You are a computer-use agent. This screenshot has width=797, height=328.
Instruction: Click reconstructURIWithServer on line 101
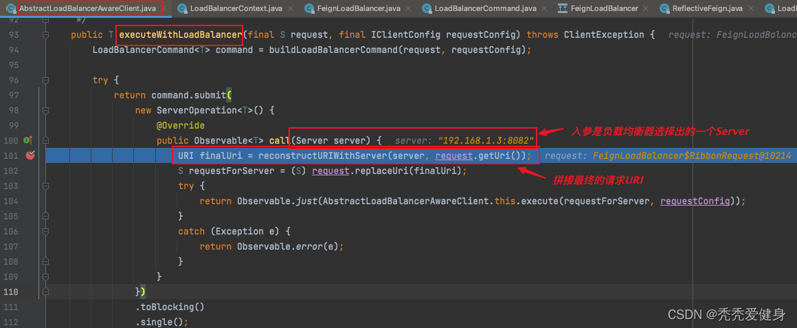322,155
